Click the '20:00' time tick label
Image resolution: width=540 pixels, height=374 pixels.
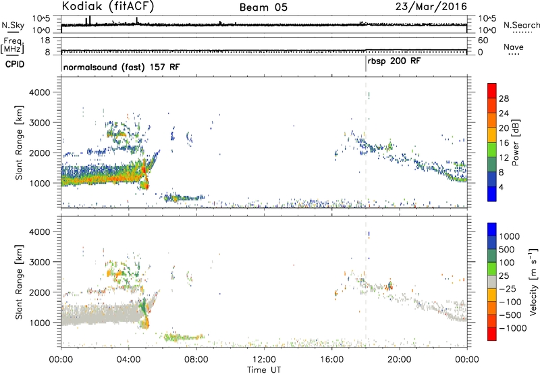399,360
